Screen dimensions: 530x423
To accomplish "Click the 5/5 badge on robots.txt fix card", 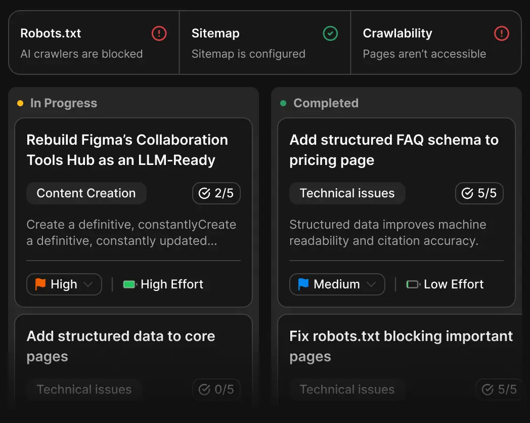I will tap(499, 389).
